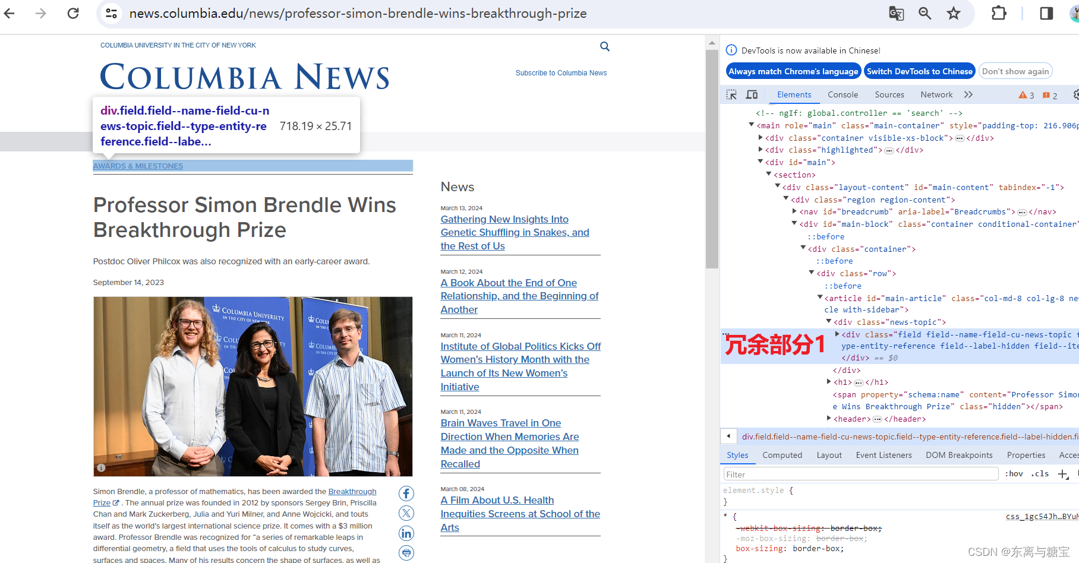Expand the h1 node
Image resolution: width=1079 pixels, height=563 pixels.
829,382
